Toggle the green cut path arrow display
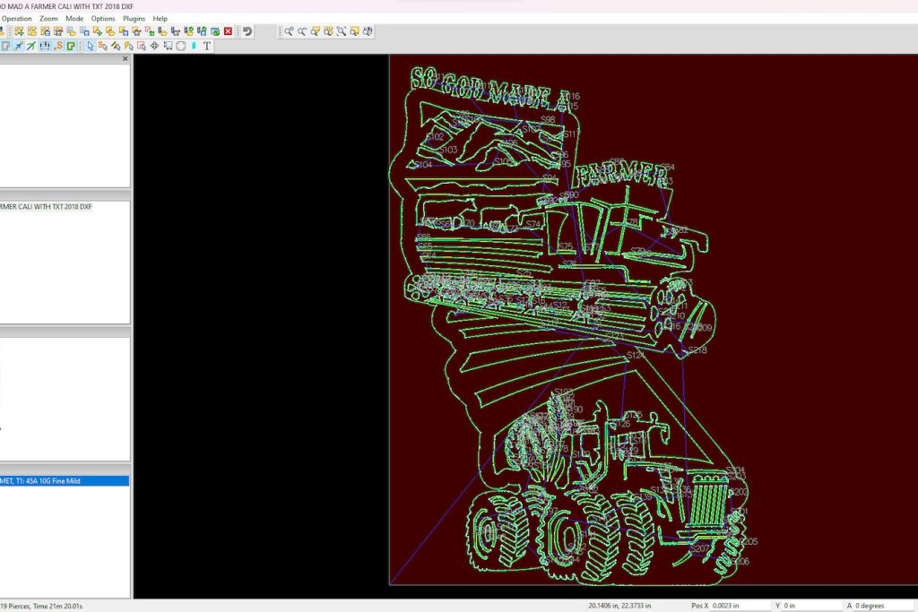Screen dimensions: 918x612 point(31,46)
